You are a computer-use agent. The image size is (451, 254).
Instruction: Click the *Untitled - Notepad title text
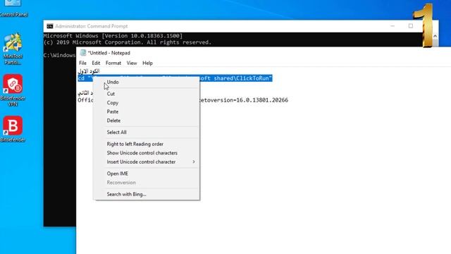click(x=109, y=53)
